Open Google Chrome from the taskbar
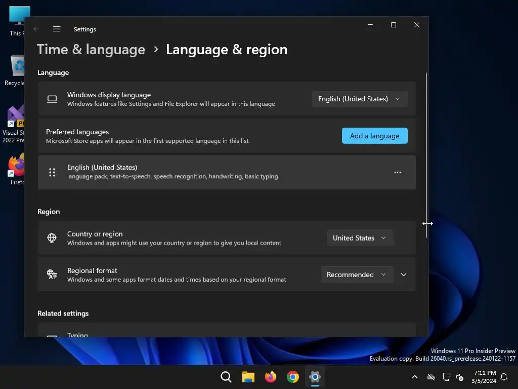Viewport: 518px width, 389px height. 293,377
